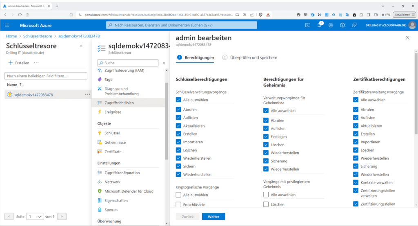
Task: Open the Seite page number dropdown
Action: (35, 217)
